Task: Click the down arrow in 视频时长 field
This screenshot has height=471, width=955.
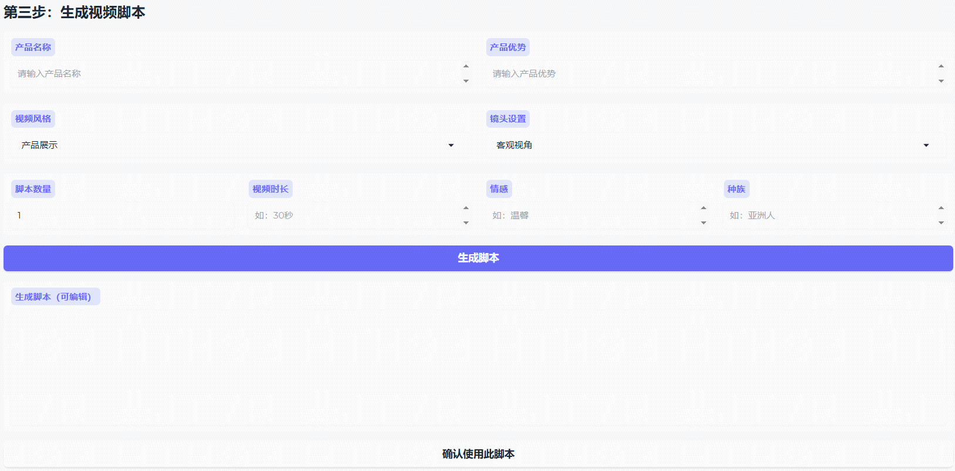Action: 466,223
